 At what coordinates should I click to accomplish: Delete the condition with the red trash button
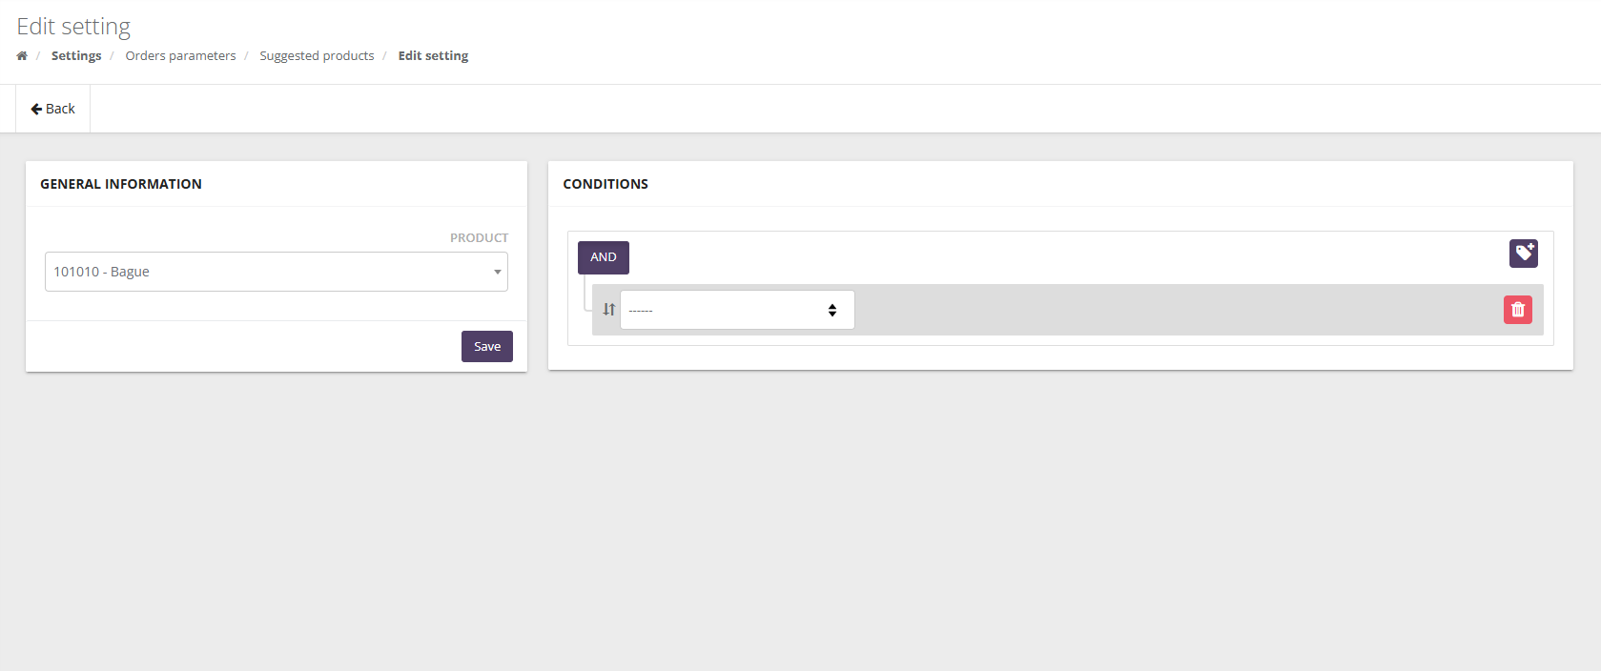(x=1517, y=310)
